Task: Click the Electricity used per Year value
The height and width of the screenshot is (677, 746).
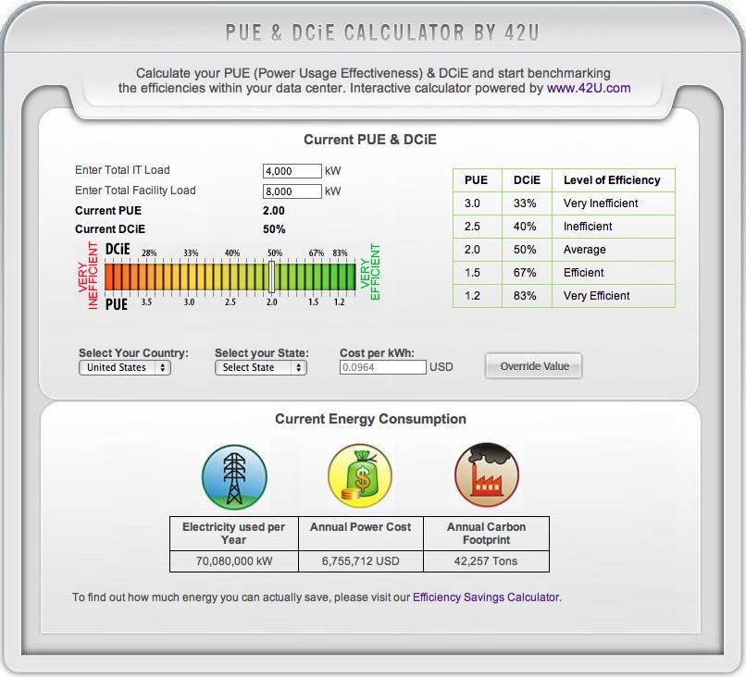Action: click(x=234, y=561)
